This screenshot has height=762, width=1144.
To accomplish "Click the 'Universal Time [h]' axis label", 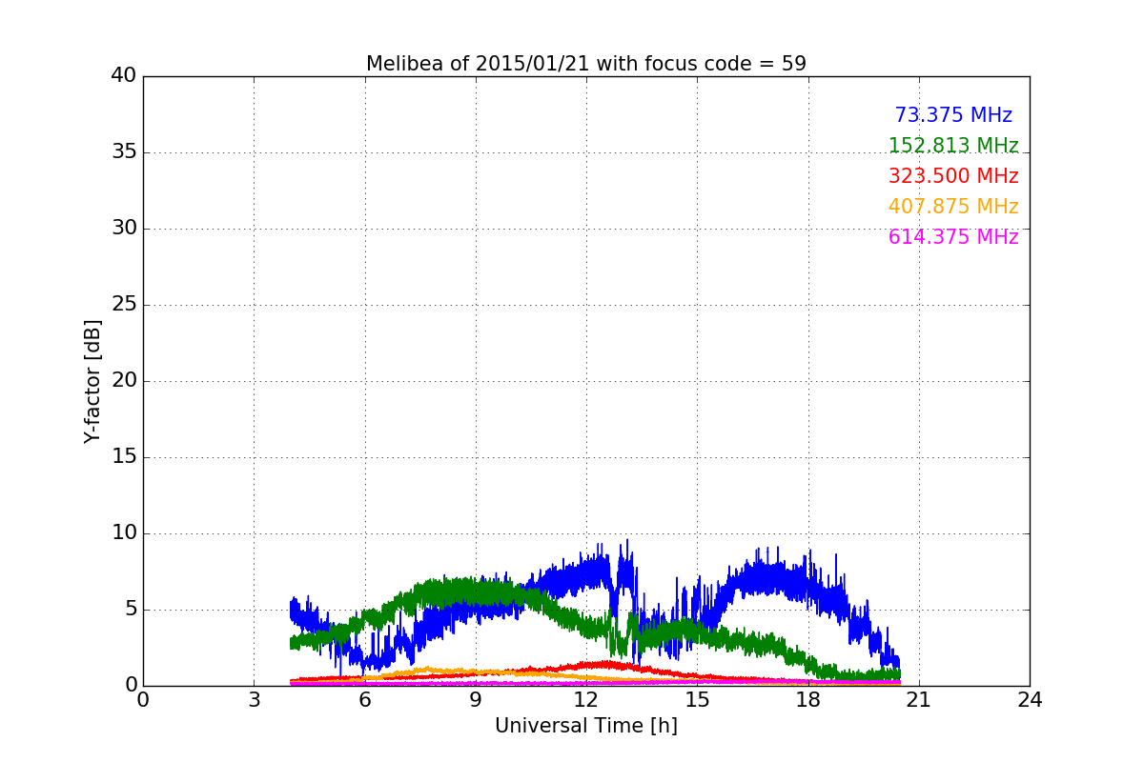I will 586,726.
